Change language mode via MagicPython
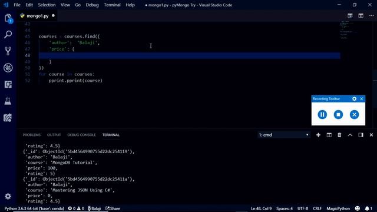This screenshot has width=377, height=212. tap(338, 208)
